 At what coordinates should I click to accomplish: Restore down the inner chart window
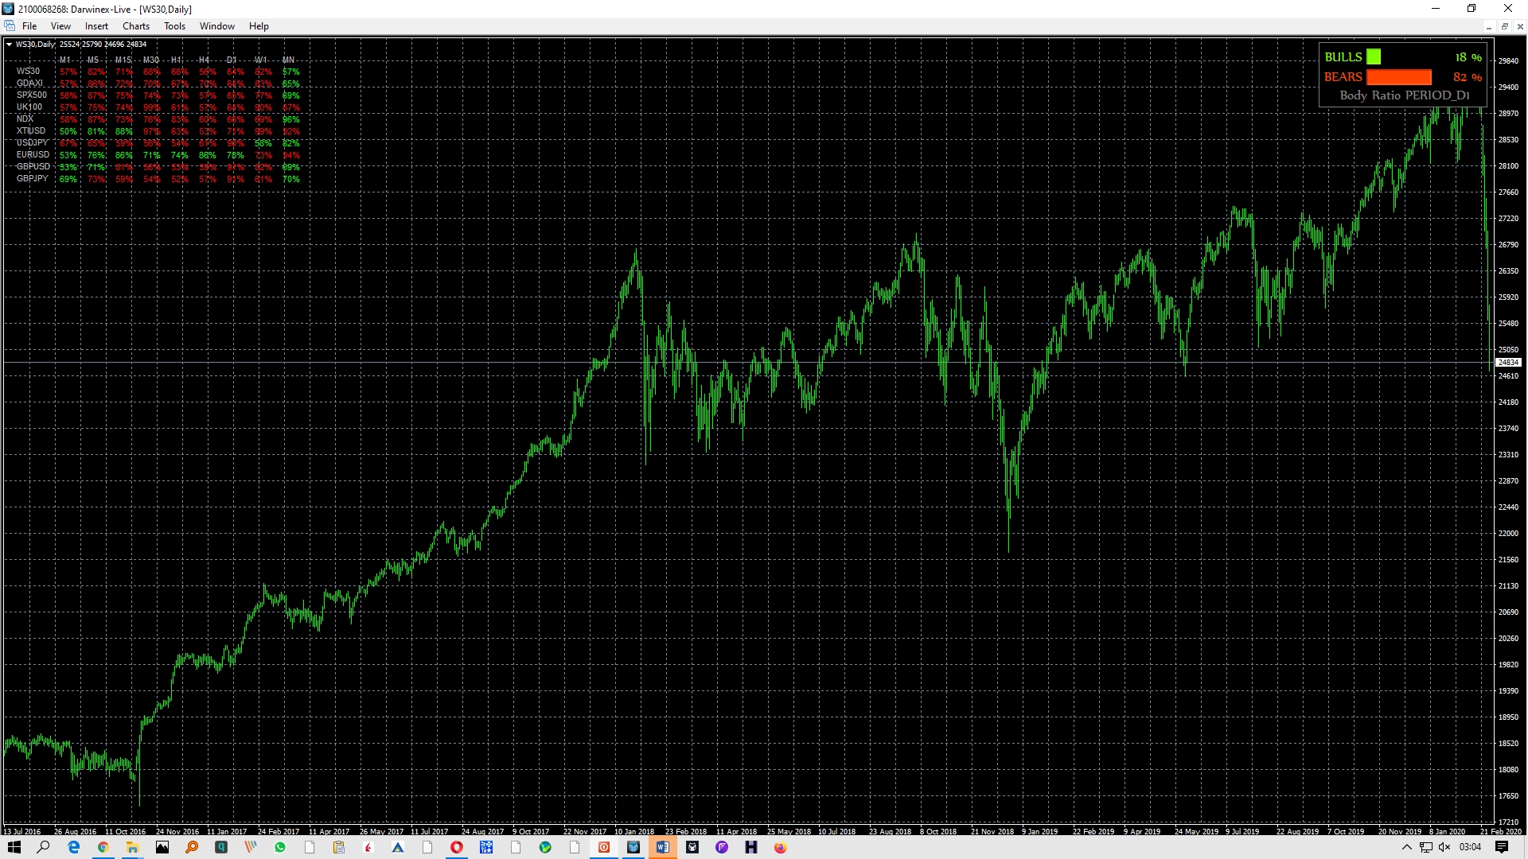point(1504,26)
